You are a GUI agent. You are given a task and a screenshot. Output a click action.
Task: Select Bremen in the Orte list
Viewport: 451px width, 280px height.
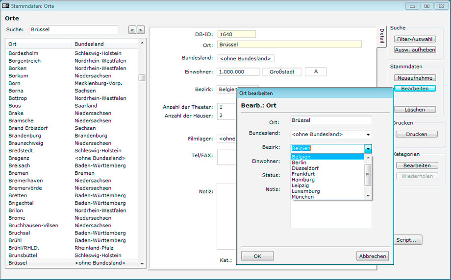pos(18,173)
